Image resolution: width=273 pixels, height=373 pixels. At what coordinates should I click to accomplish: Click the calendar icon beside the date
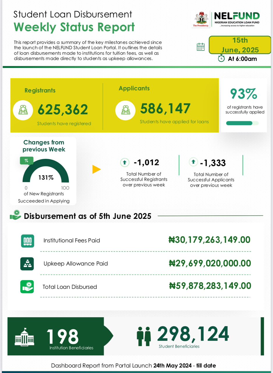201,47
